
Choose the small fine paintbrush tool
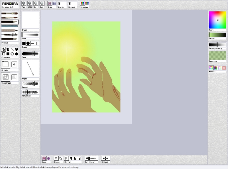pyautogui.click(x=10, y=18)
